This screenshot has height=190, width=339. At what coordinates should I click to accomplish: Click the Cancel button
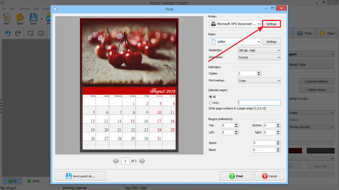click(270, 176)
